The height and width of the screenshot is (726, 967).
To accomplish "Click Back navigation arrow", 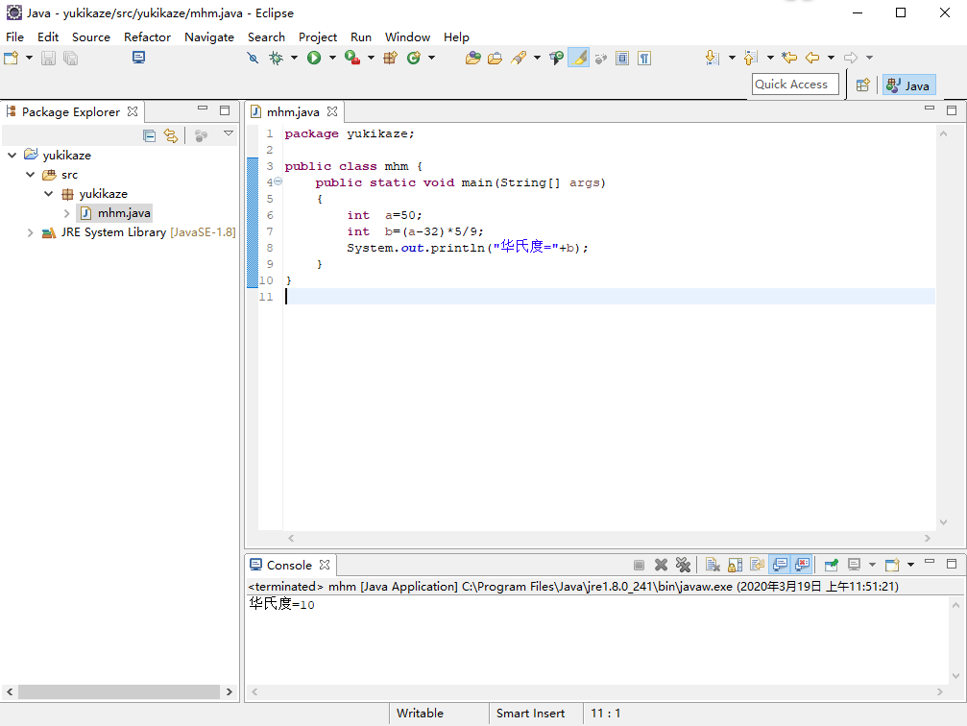I will pyautogui.click(x=812, y=58).
